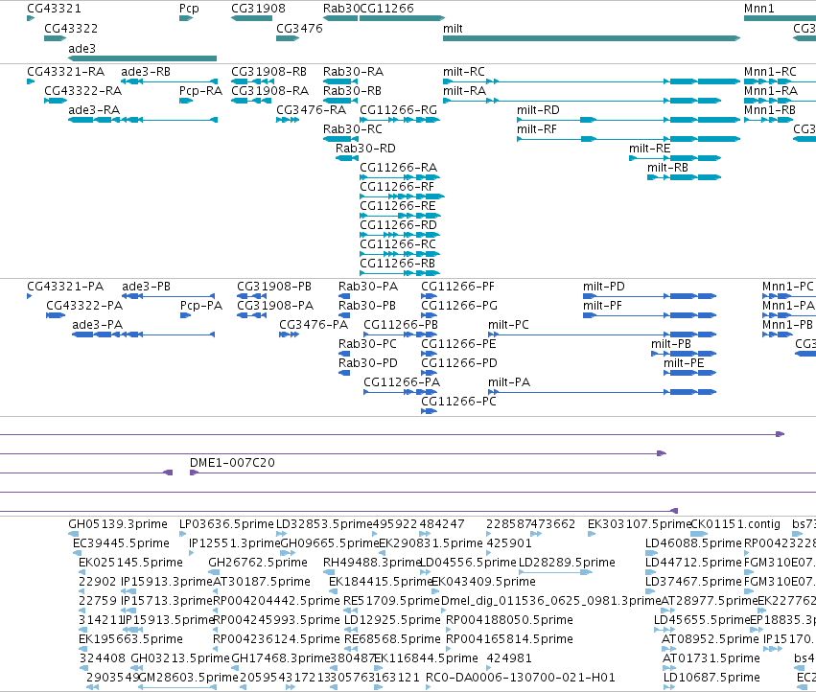Select protein Mnn1-PC
816x692 pixels.
(x=788, y=287)
